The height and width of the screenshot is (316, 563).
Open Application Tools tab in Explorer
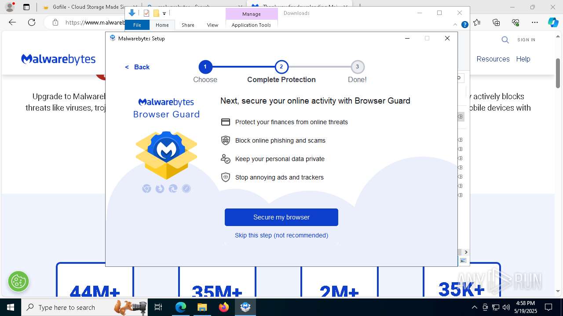251,25
